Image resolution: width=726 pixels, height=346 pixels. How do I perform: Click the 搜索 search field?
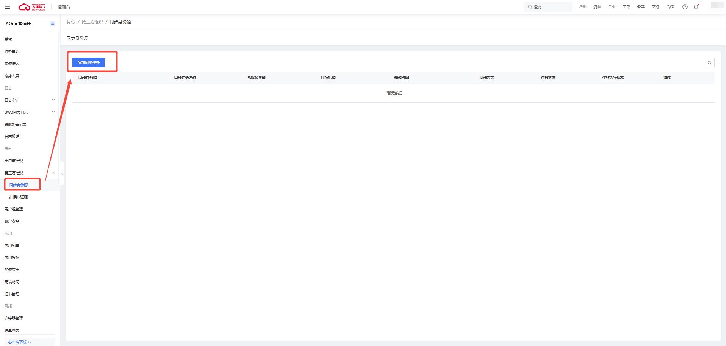click(548, 7)
